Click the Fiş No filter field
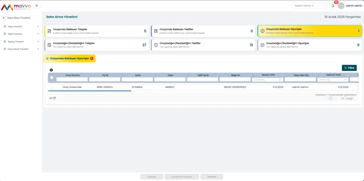This screenshot has height=181, width=364. pyautogui.click(x=105, y=79)
